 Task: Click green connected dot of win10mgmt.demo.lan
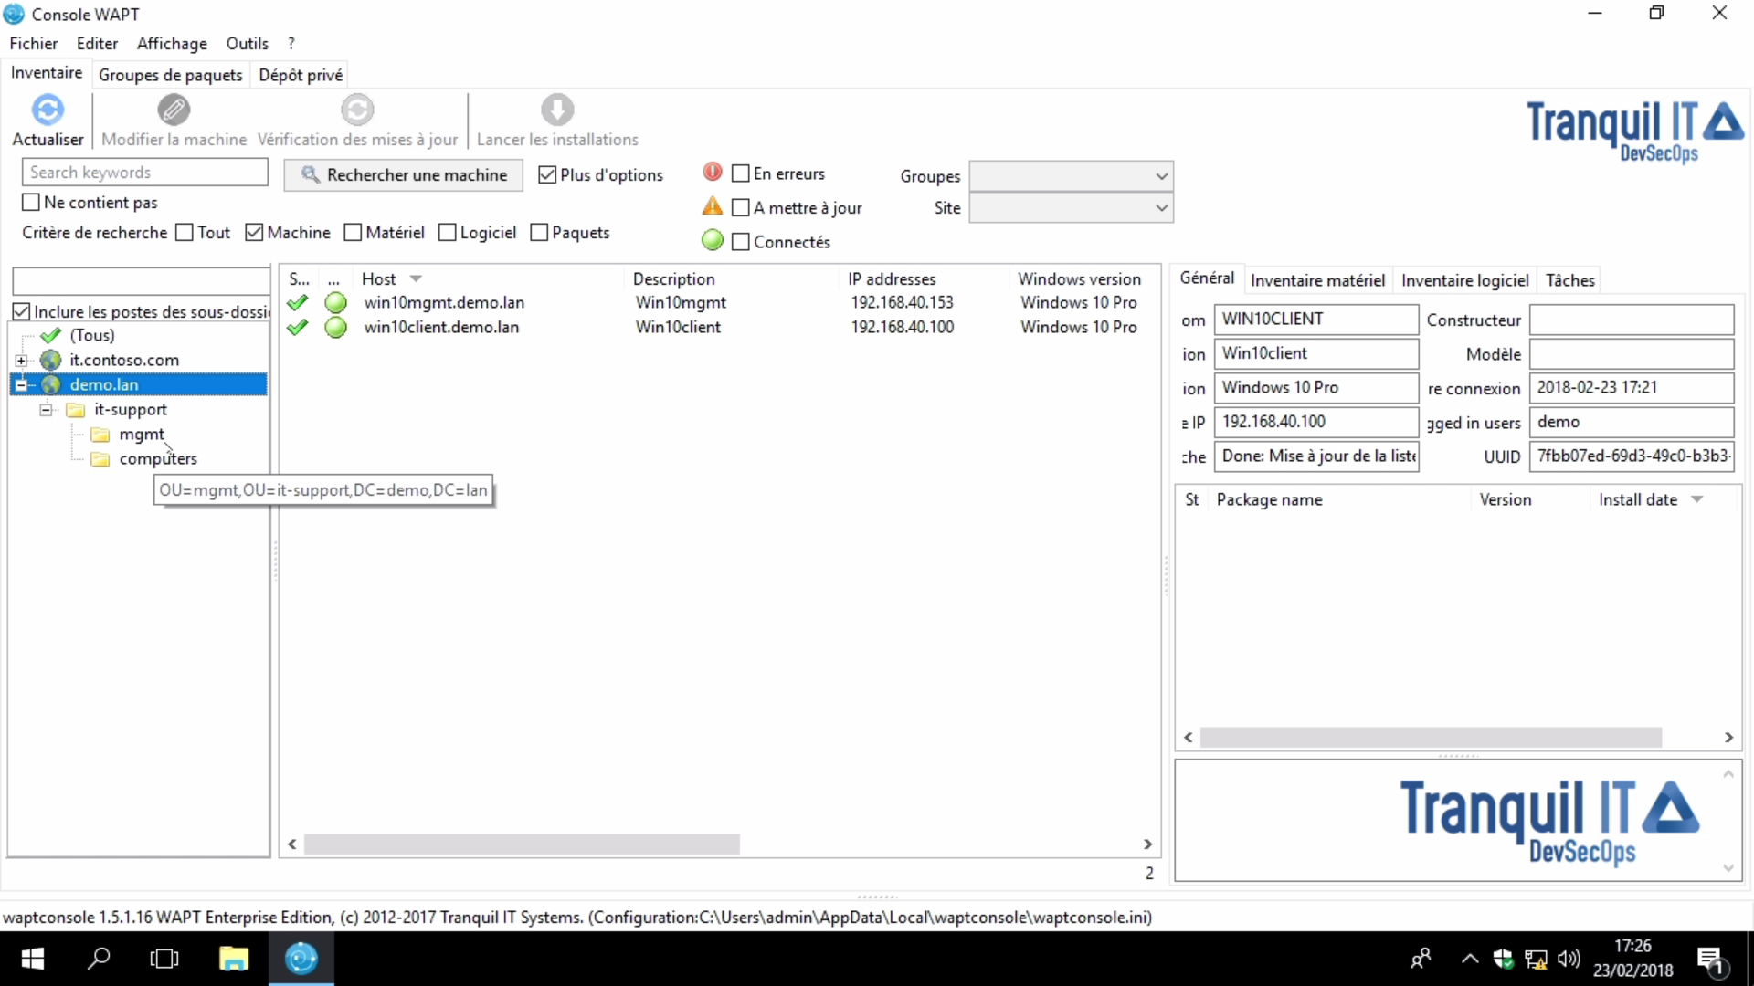pyautogui.click(x=336, y=302)
